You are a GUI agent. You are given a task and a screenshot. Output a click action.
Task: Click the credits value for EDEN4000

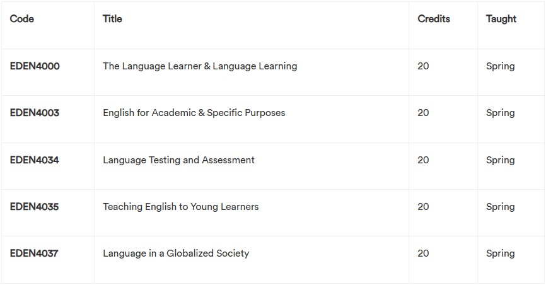pyautogui.click(x=423, y=66)
